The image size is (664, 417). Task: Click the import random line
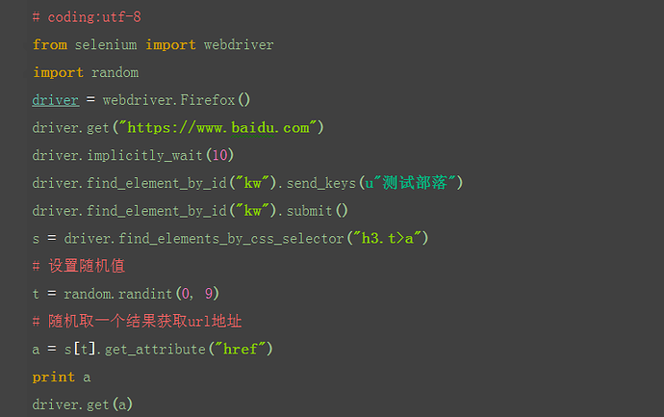click(86, 72)
